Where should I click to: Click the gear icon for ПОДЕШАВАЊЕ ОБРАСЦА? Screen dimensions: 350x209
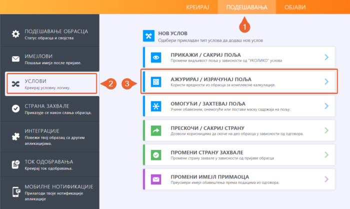[x=15, y=34]
